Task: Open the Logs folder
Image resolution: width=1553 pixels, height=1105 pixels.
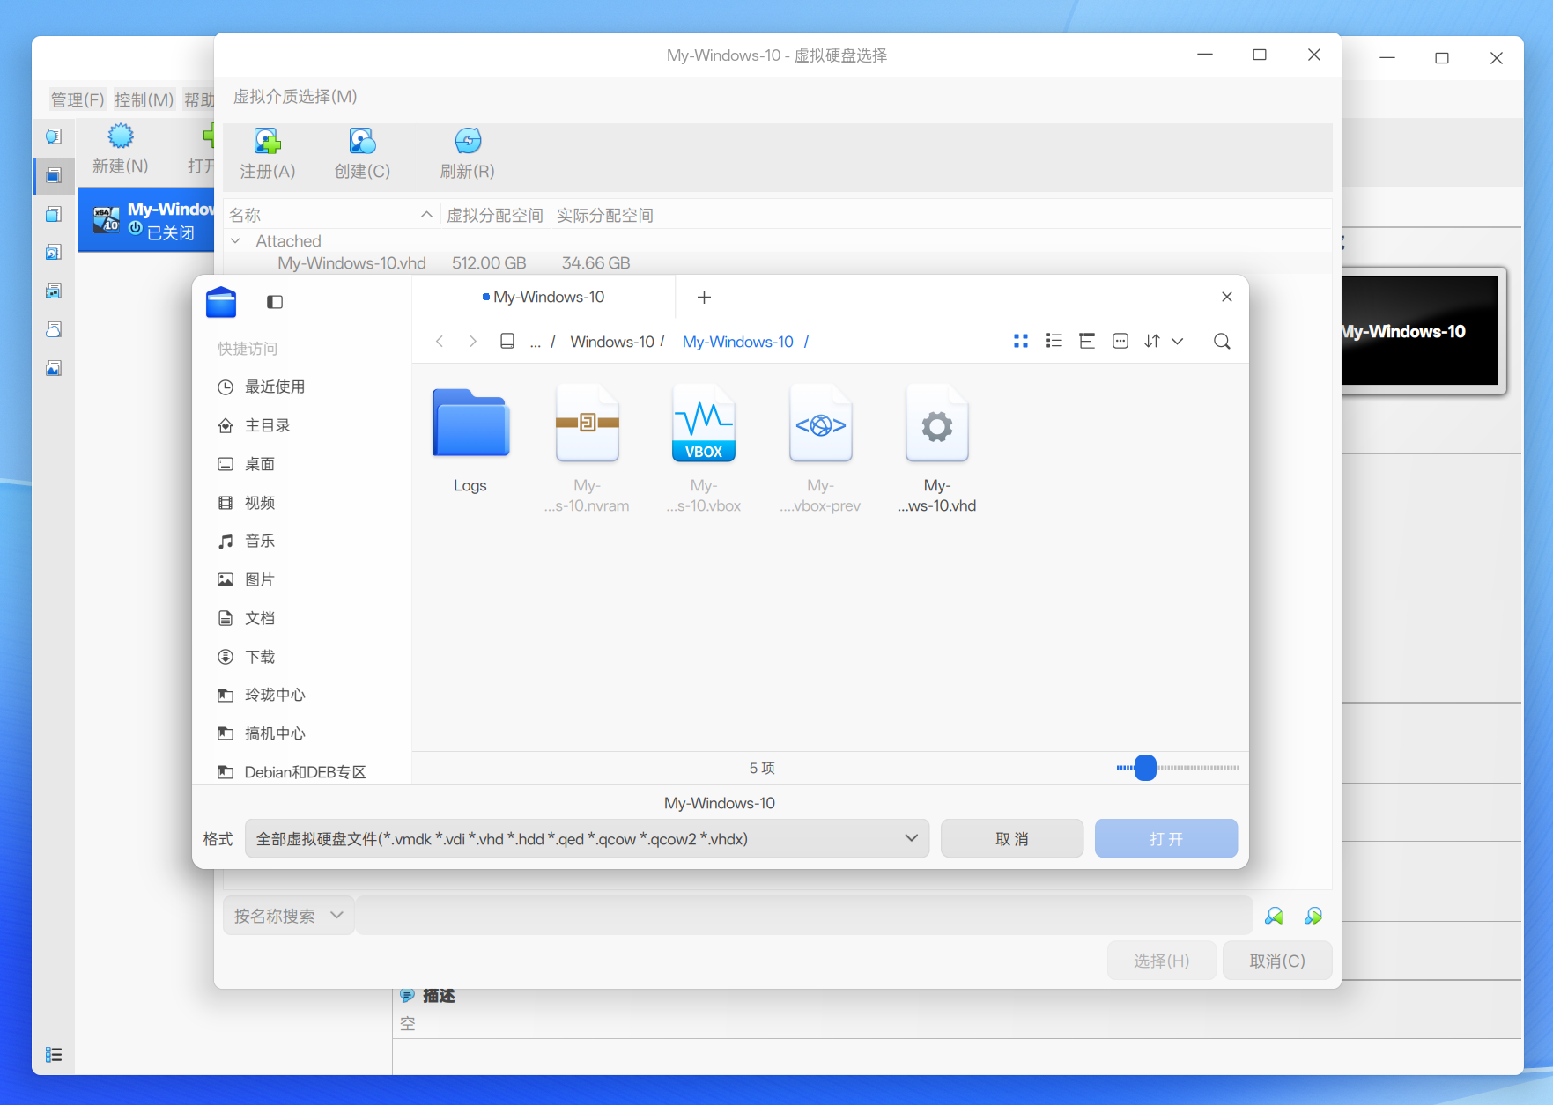Action: pos(470,423)
